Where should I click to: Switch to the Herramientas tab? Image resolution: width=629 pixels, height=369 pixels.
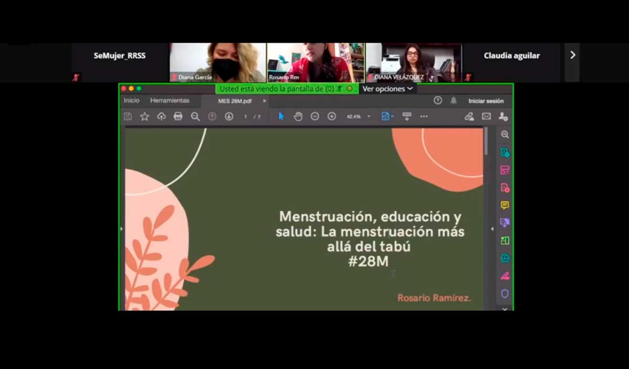coord(170,101)
